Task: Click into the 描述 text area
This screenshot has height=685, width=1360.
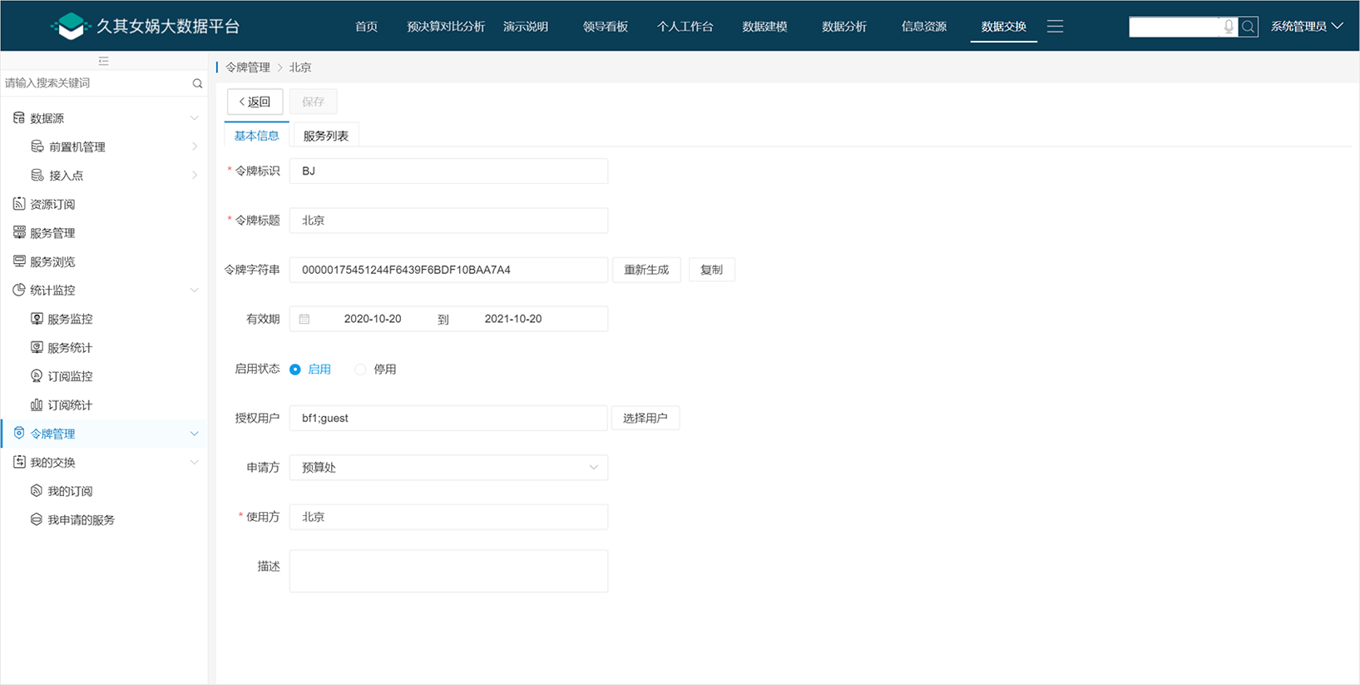Action: tap(448, 571)
